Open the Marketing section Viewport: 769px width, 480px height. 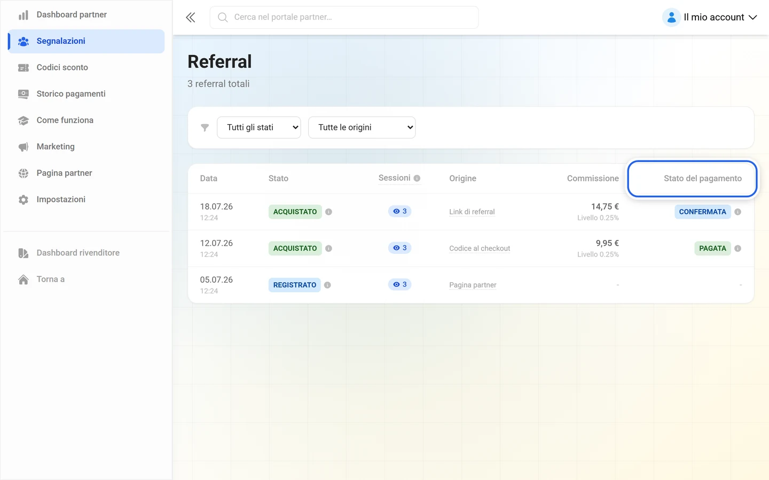pos(87,147)
